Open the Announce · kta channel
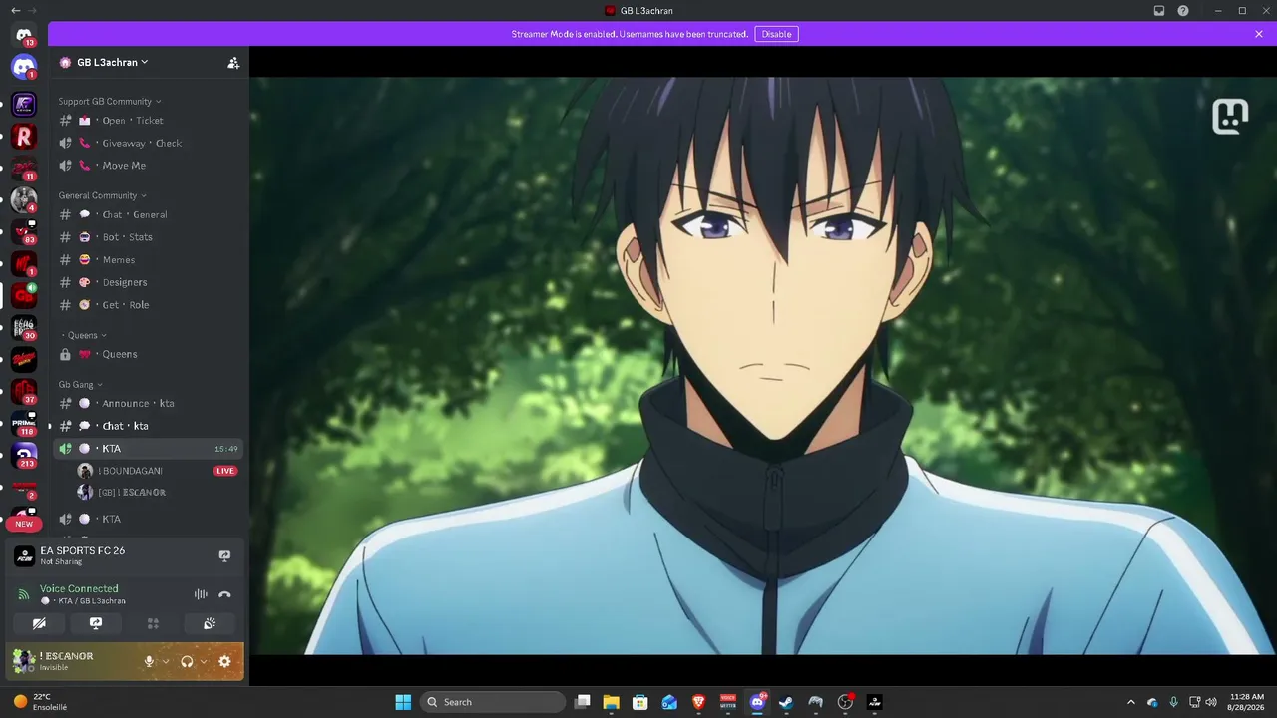 click(x=147, y=403)
